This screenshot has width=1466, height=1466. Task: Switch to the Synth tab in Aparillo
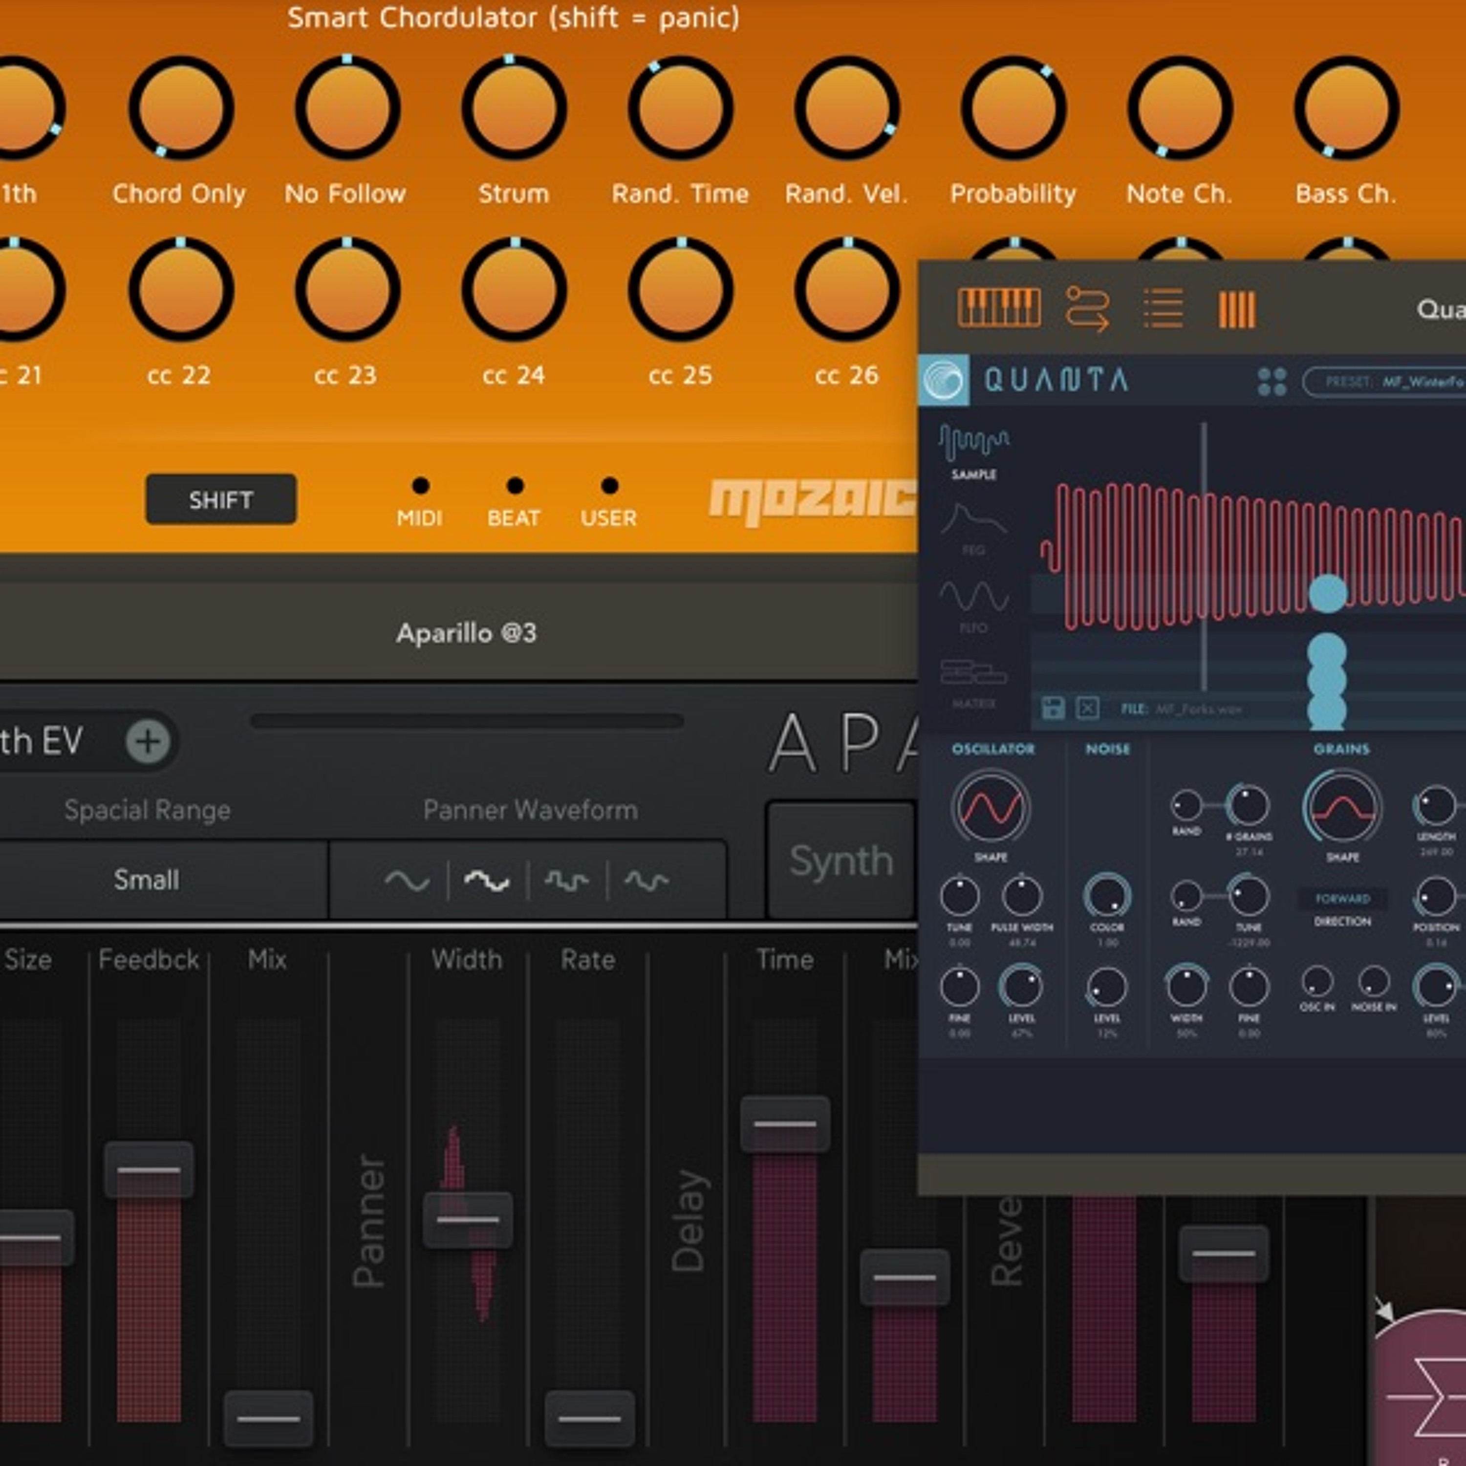[841, 861]
